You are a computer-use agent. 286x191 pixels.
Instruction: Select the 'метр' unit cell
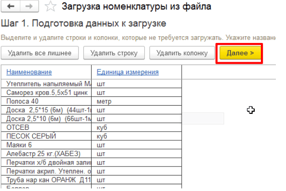click(136, 101)
